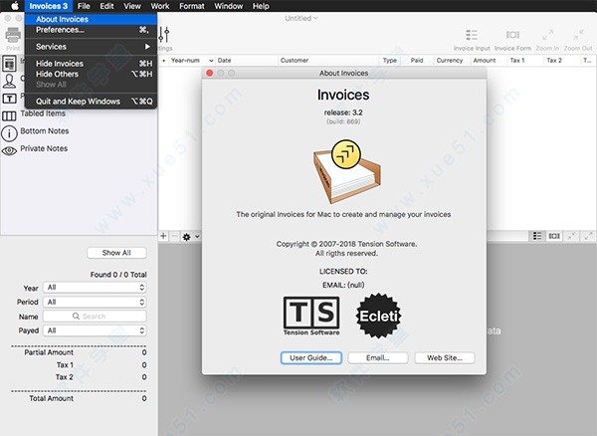The image size is (597, 436).
Task: Click the Tension Software TS logo
Action: pos(311,316)
